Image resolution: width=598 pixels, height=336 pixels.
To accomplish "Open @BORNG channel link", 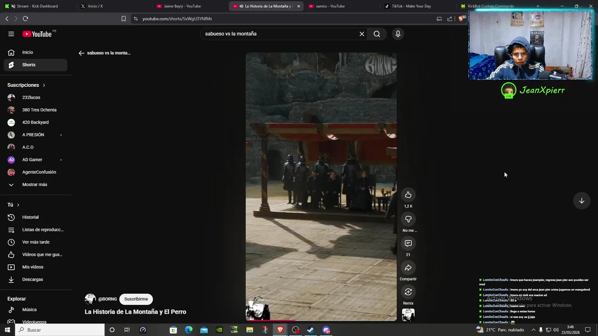I will click(107, 299).
